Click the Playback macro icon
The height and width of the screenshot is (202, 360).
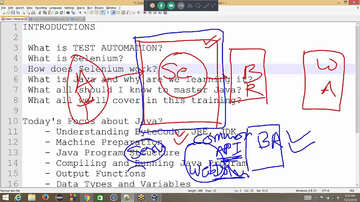(155, 13)
